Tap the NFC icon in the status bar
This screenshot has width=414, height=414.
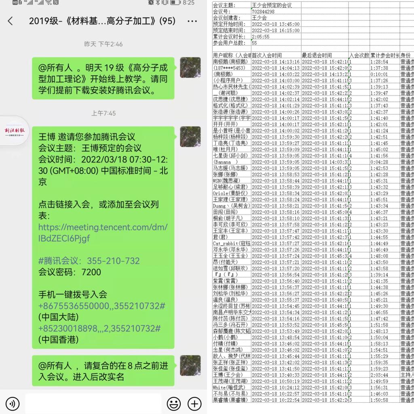tap(56, 3)
